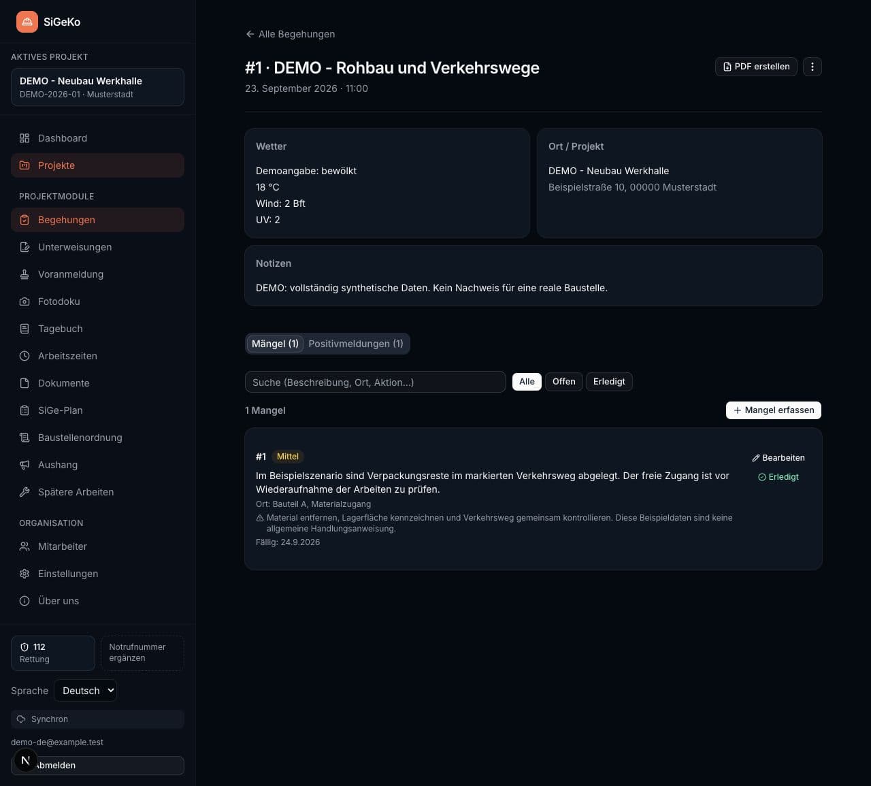Click the demo-de@example.test account text
This screenshot has width=871, height=786.
click(57, 742)
